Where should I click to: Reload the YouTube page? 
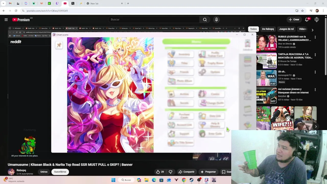pos(16,11)
